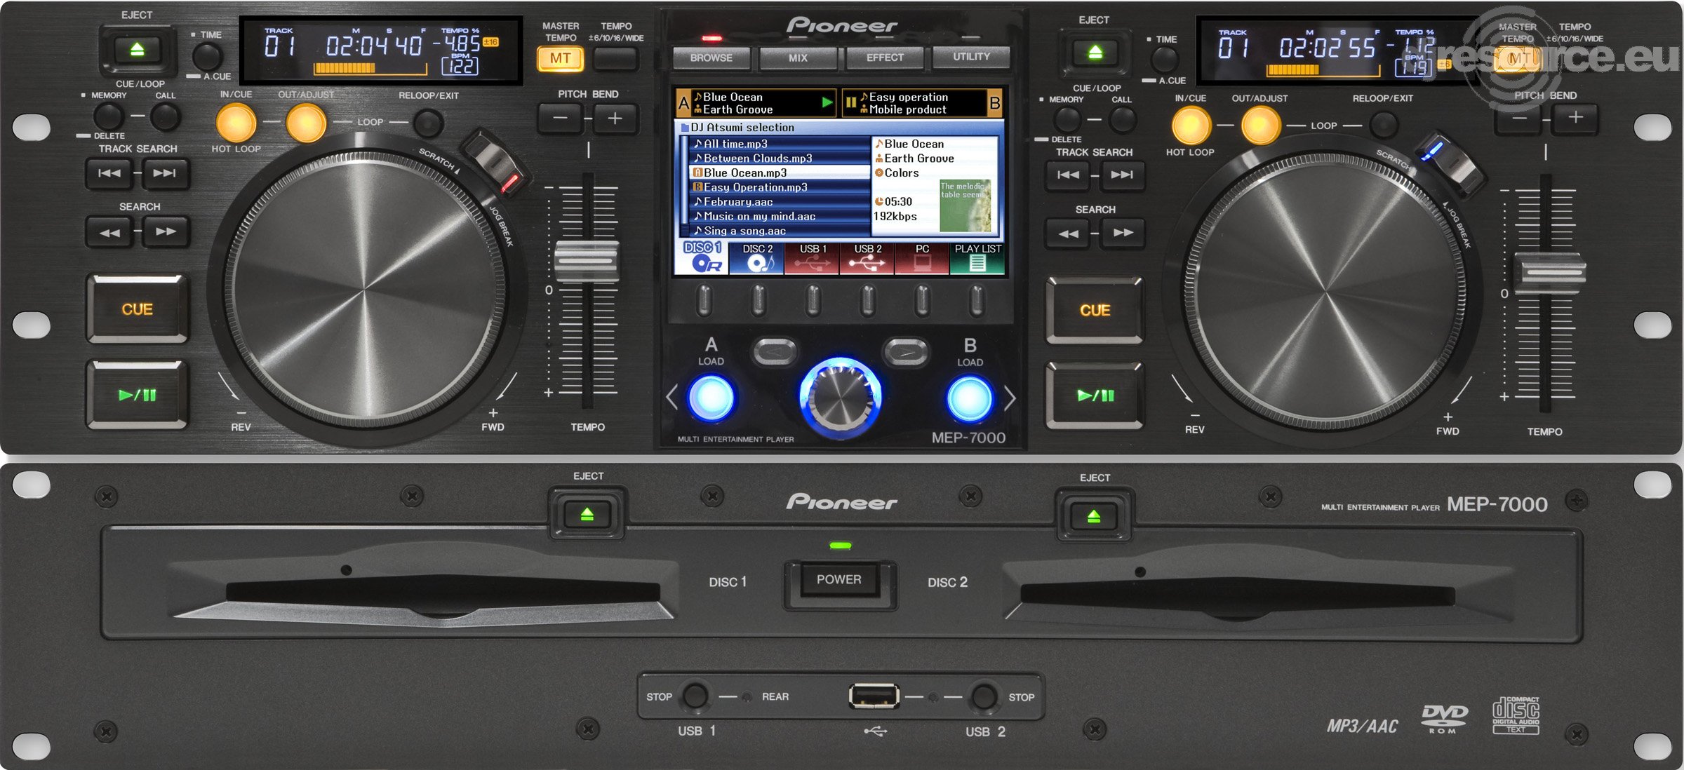Viewport: 1684px width, 770px height.
Task: Click the left deck tempo slider knob
Action: (x=587, y=262)
